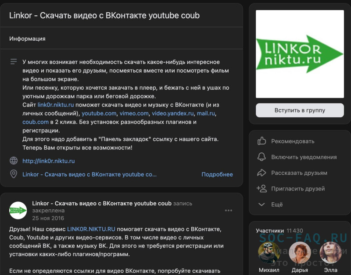The width and height of the screenshot is (351, 275).
Task: Select Пригласить друзей
Action: [x=298, y=189]
